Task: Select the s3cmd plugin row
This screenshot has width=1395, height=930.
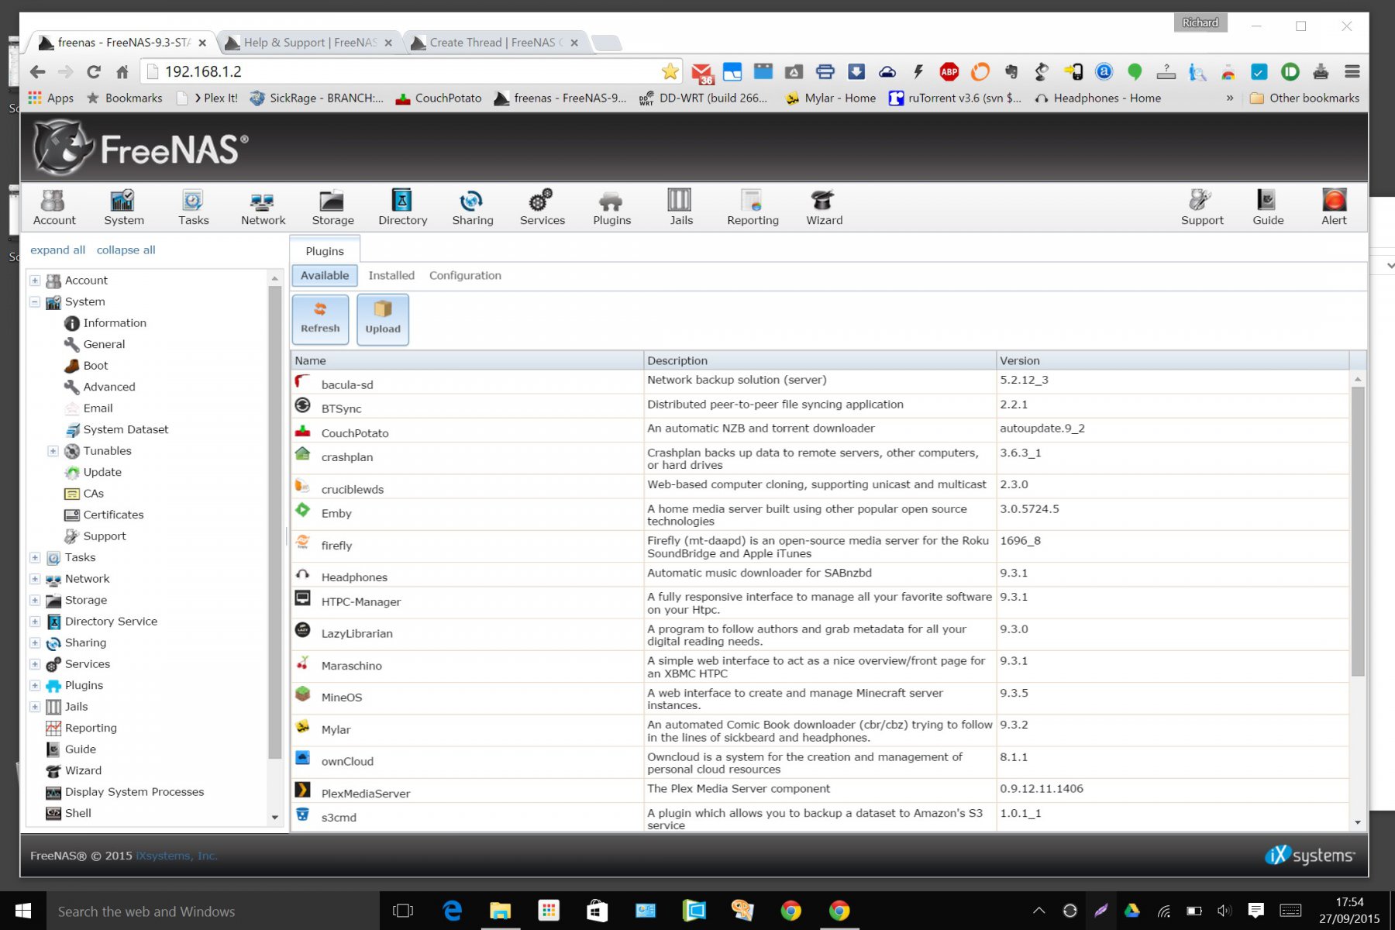Action: pyautogui.click(x=820, y=818)
